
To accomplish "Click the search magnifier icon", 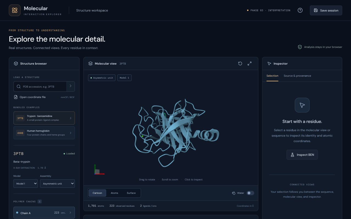I will click(19, 87).
